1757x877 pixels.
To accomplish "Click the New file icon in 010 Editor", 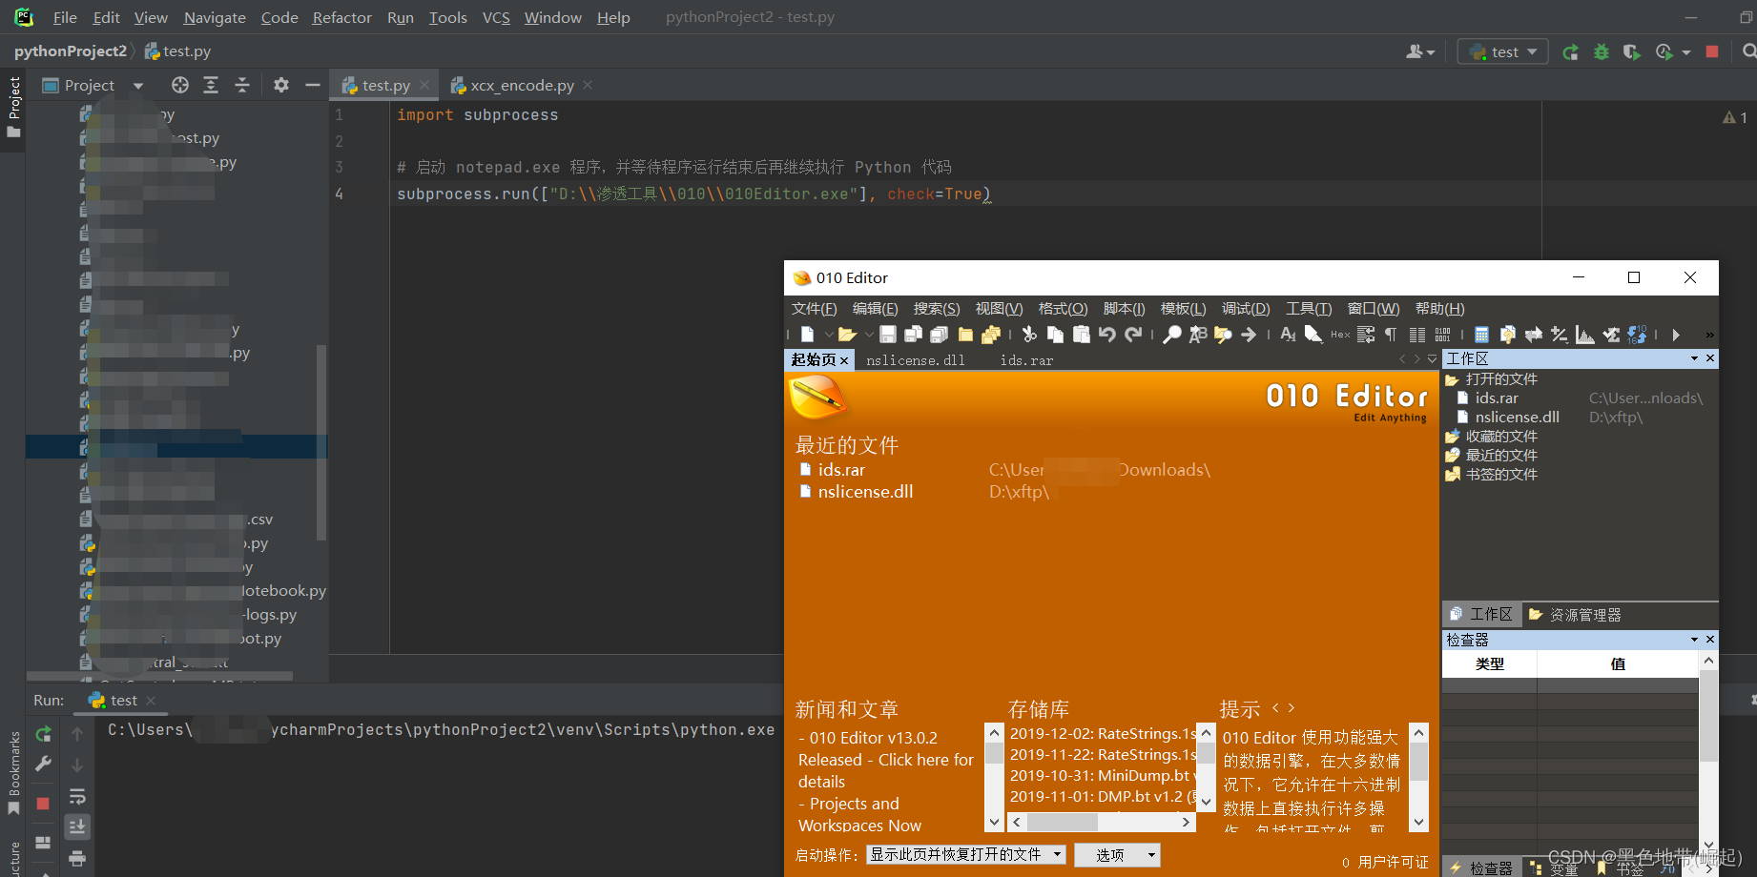I will pos(807,335).
